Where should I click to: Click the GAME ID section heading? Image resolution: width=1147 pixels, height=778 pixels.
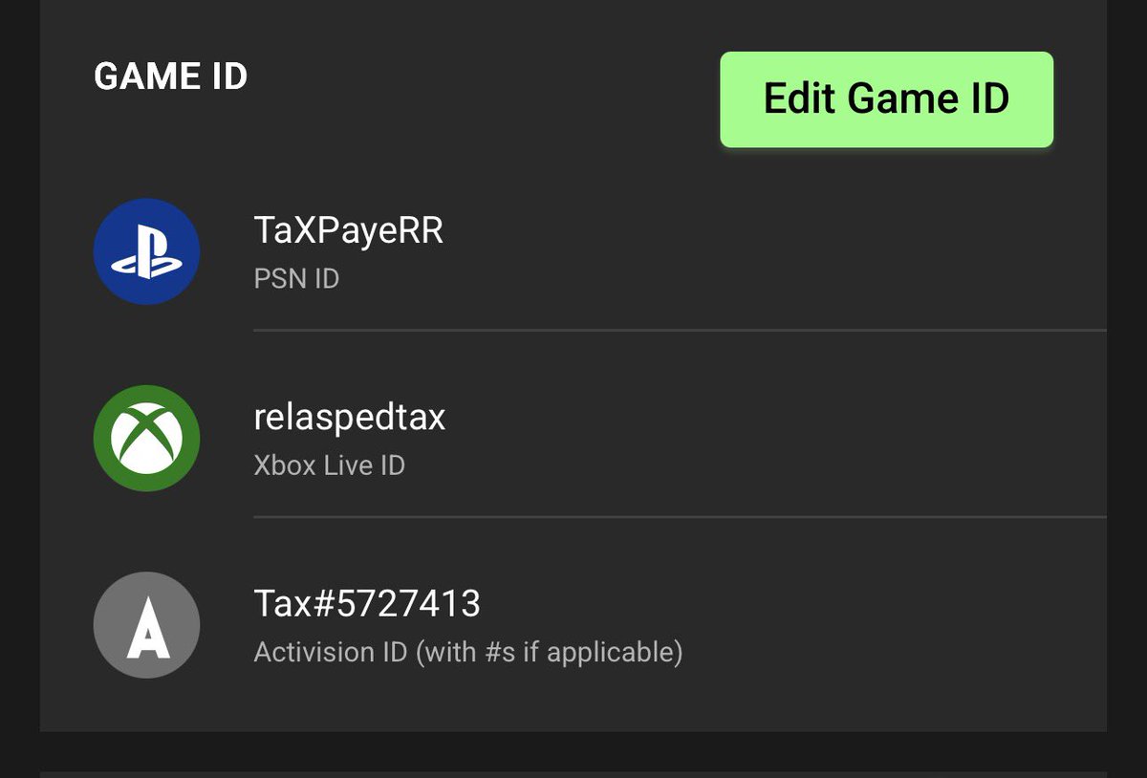pos(170,76)
